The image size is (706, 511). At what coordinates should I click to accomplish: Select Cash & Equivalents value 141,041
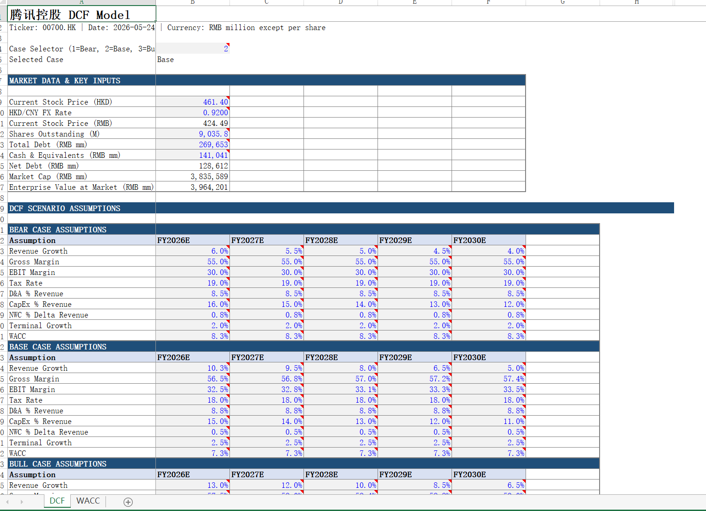click(x=193, y=155)
